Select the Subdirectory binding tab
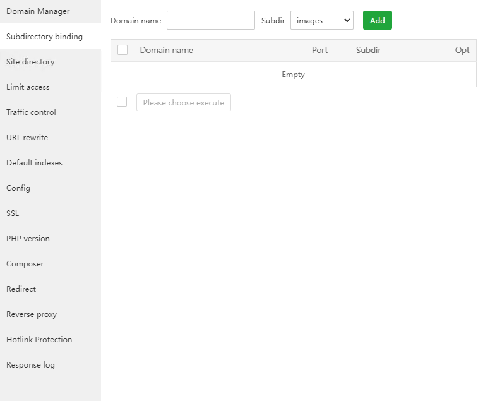The height and width of the screenshot is (401, 478). tap(44, 37)
